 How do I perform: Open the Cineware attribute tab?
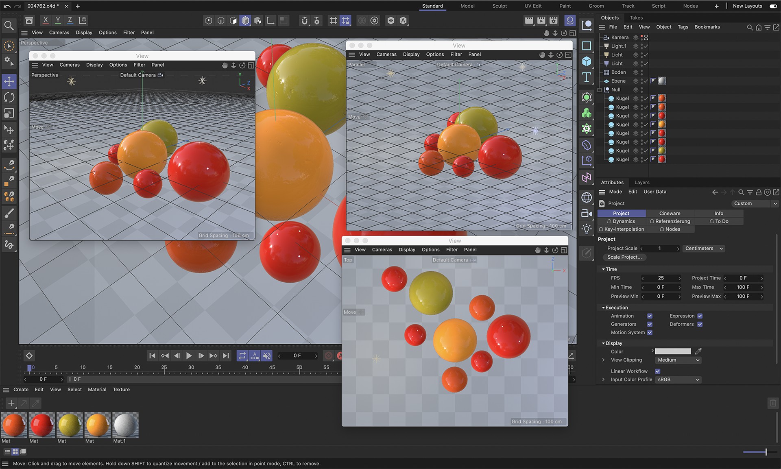click(x=670, y=214)
